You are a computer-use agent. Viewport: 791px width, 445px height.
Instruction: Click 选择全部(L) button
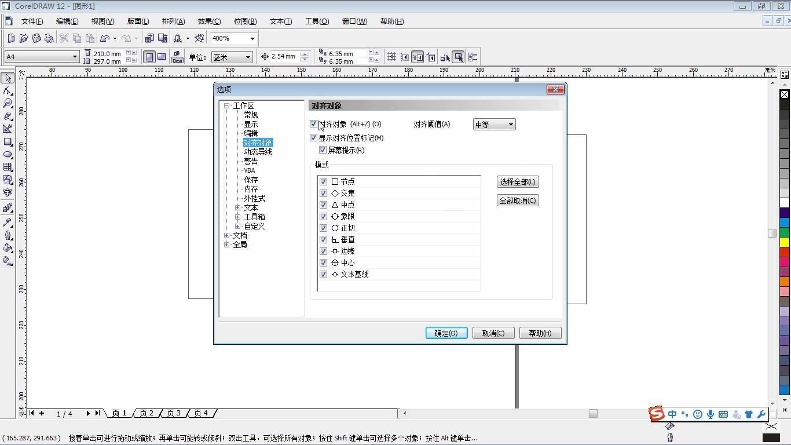(518, 182)
